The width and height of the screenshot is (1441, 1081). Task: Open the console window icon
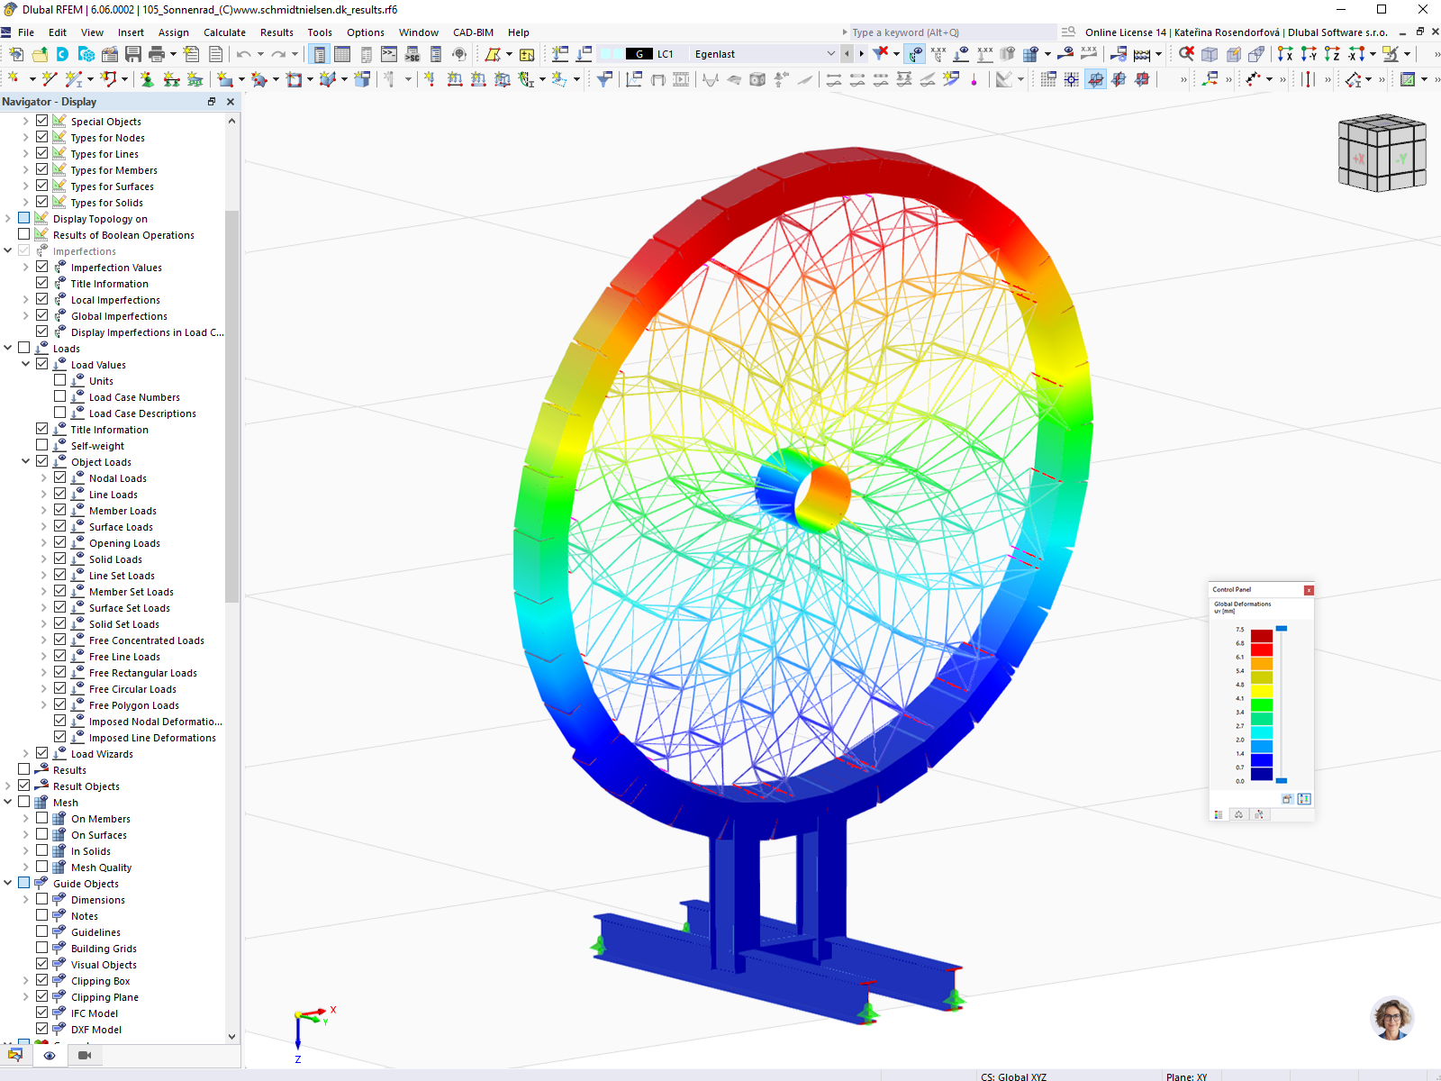tap(389, 54)
